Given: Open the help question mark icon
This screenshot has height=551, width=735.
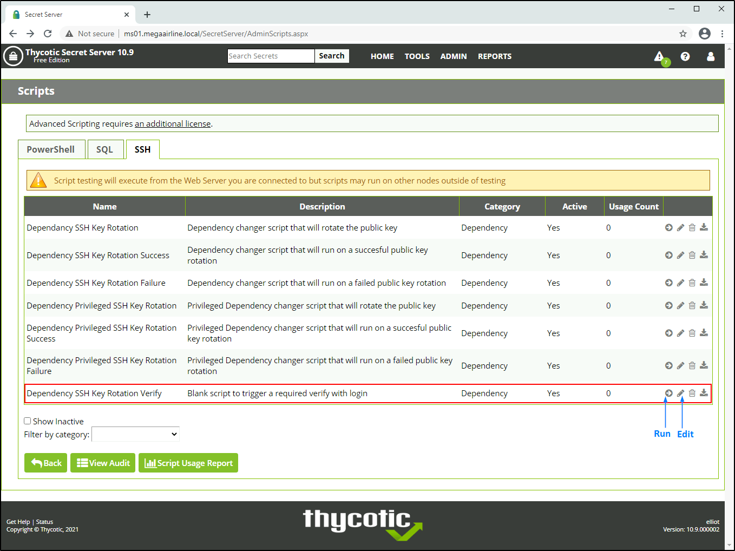Looking at the screenshot, I should 685,56.
